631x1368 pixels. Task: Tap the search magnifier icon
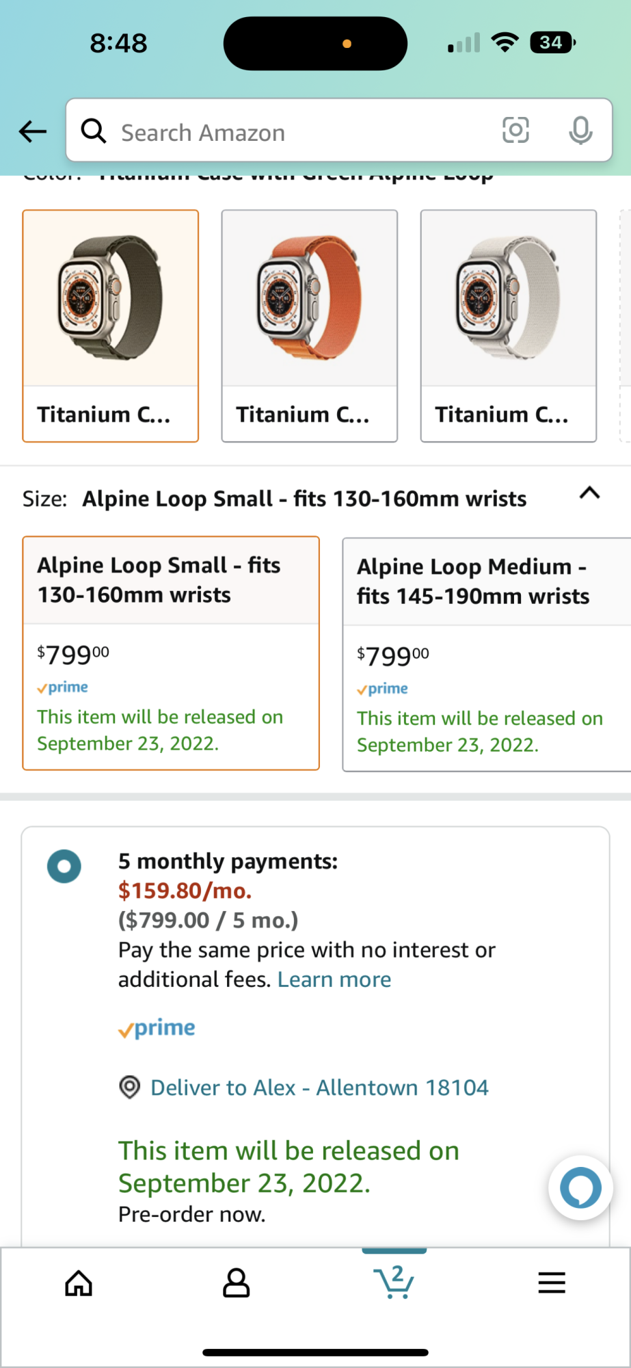(94, 130)
